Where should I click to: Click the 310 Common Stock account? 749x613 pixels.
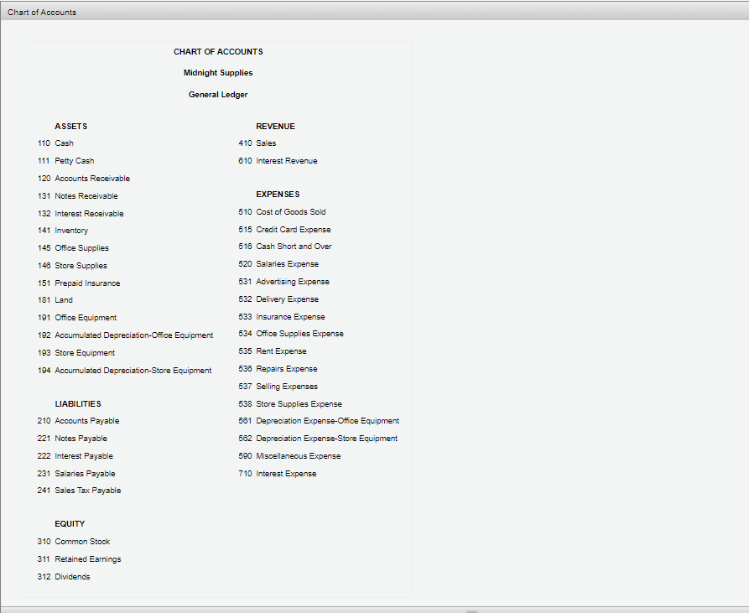click(74, 542)
